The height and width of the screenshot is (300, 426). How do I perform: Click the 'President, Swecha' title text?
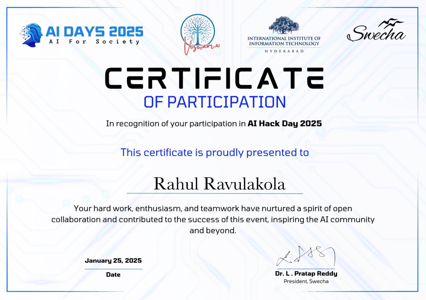(x=306, y=281)
